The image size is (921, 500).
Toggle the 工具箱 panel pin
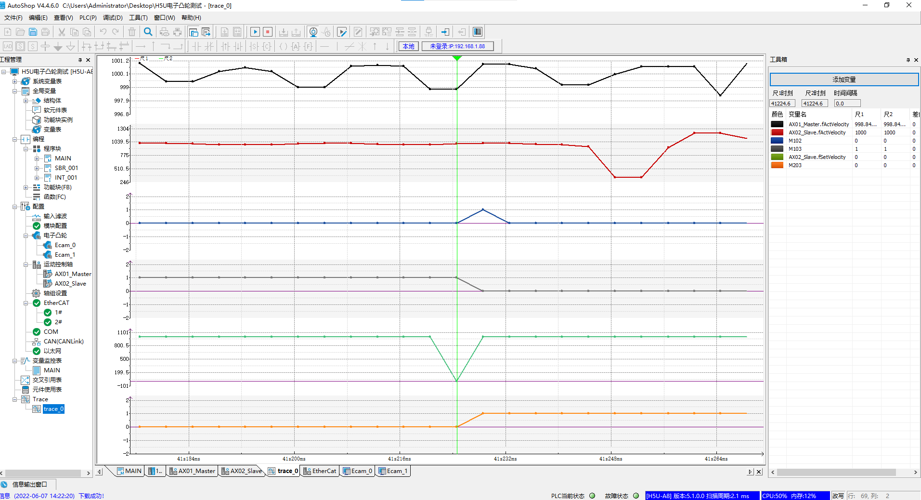[908, 60]
